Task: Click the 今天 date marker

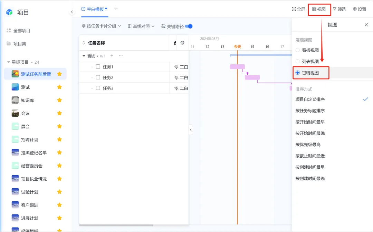Action: click(237, 47)
